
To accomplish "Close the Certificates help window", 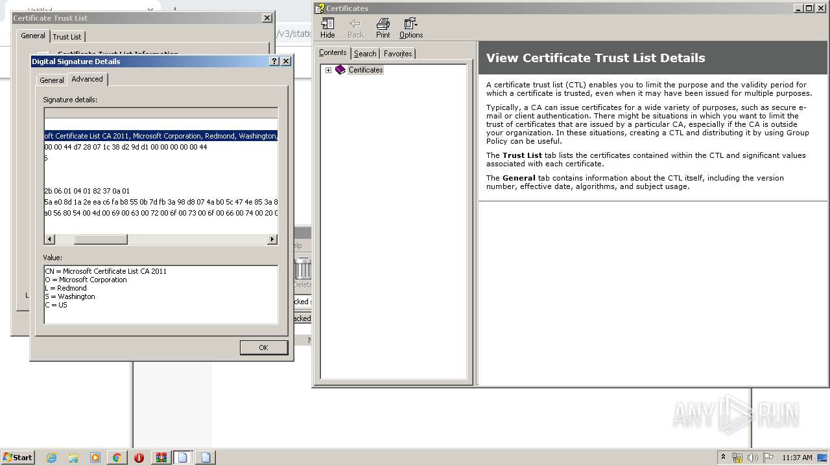I will [x=820, y=8].
